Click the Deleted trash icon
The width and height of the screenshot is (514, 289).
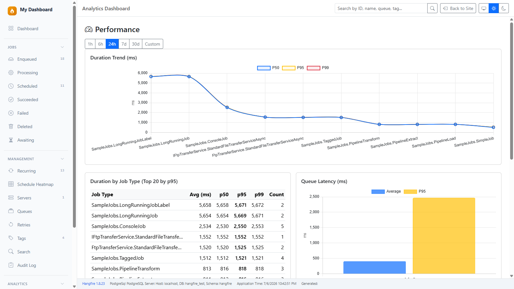tap(11, 127)
